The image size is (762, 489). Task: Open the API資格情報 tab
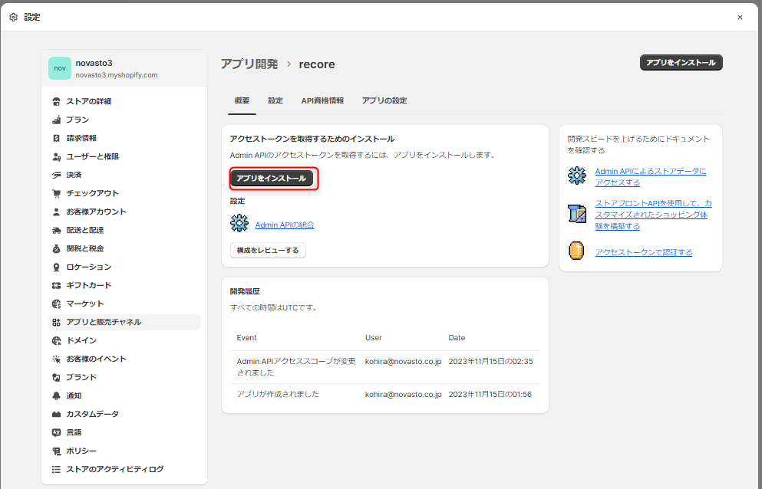(x=322, y=101)
